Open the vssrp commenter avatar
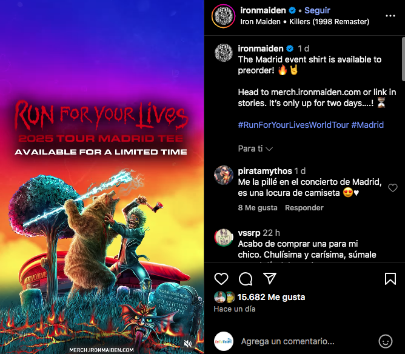Viewport: 405px width, 354px height. point(224,238)
